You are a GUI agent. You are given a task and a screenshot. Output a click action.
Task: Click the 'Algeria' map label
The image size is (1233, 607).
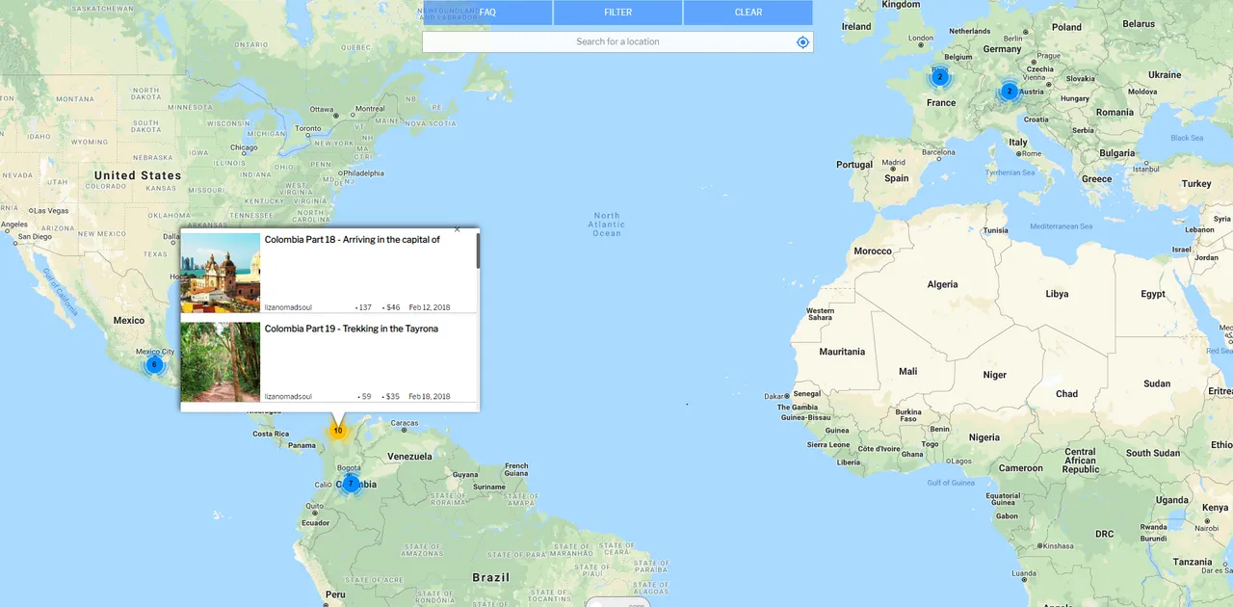point(942,284)
